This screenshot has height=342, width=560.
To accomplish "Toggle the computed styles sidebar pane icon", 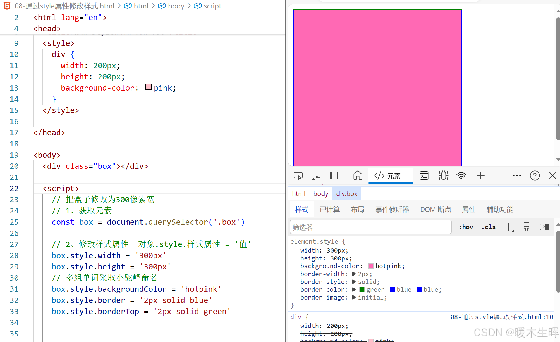I will (544, 227).
